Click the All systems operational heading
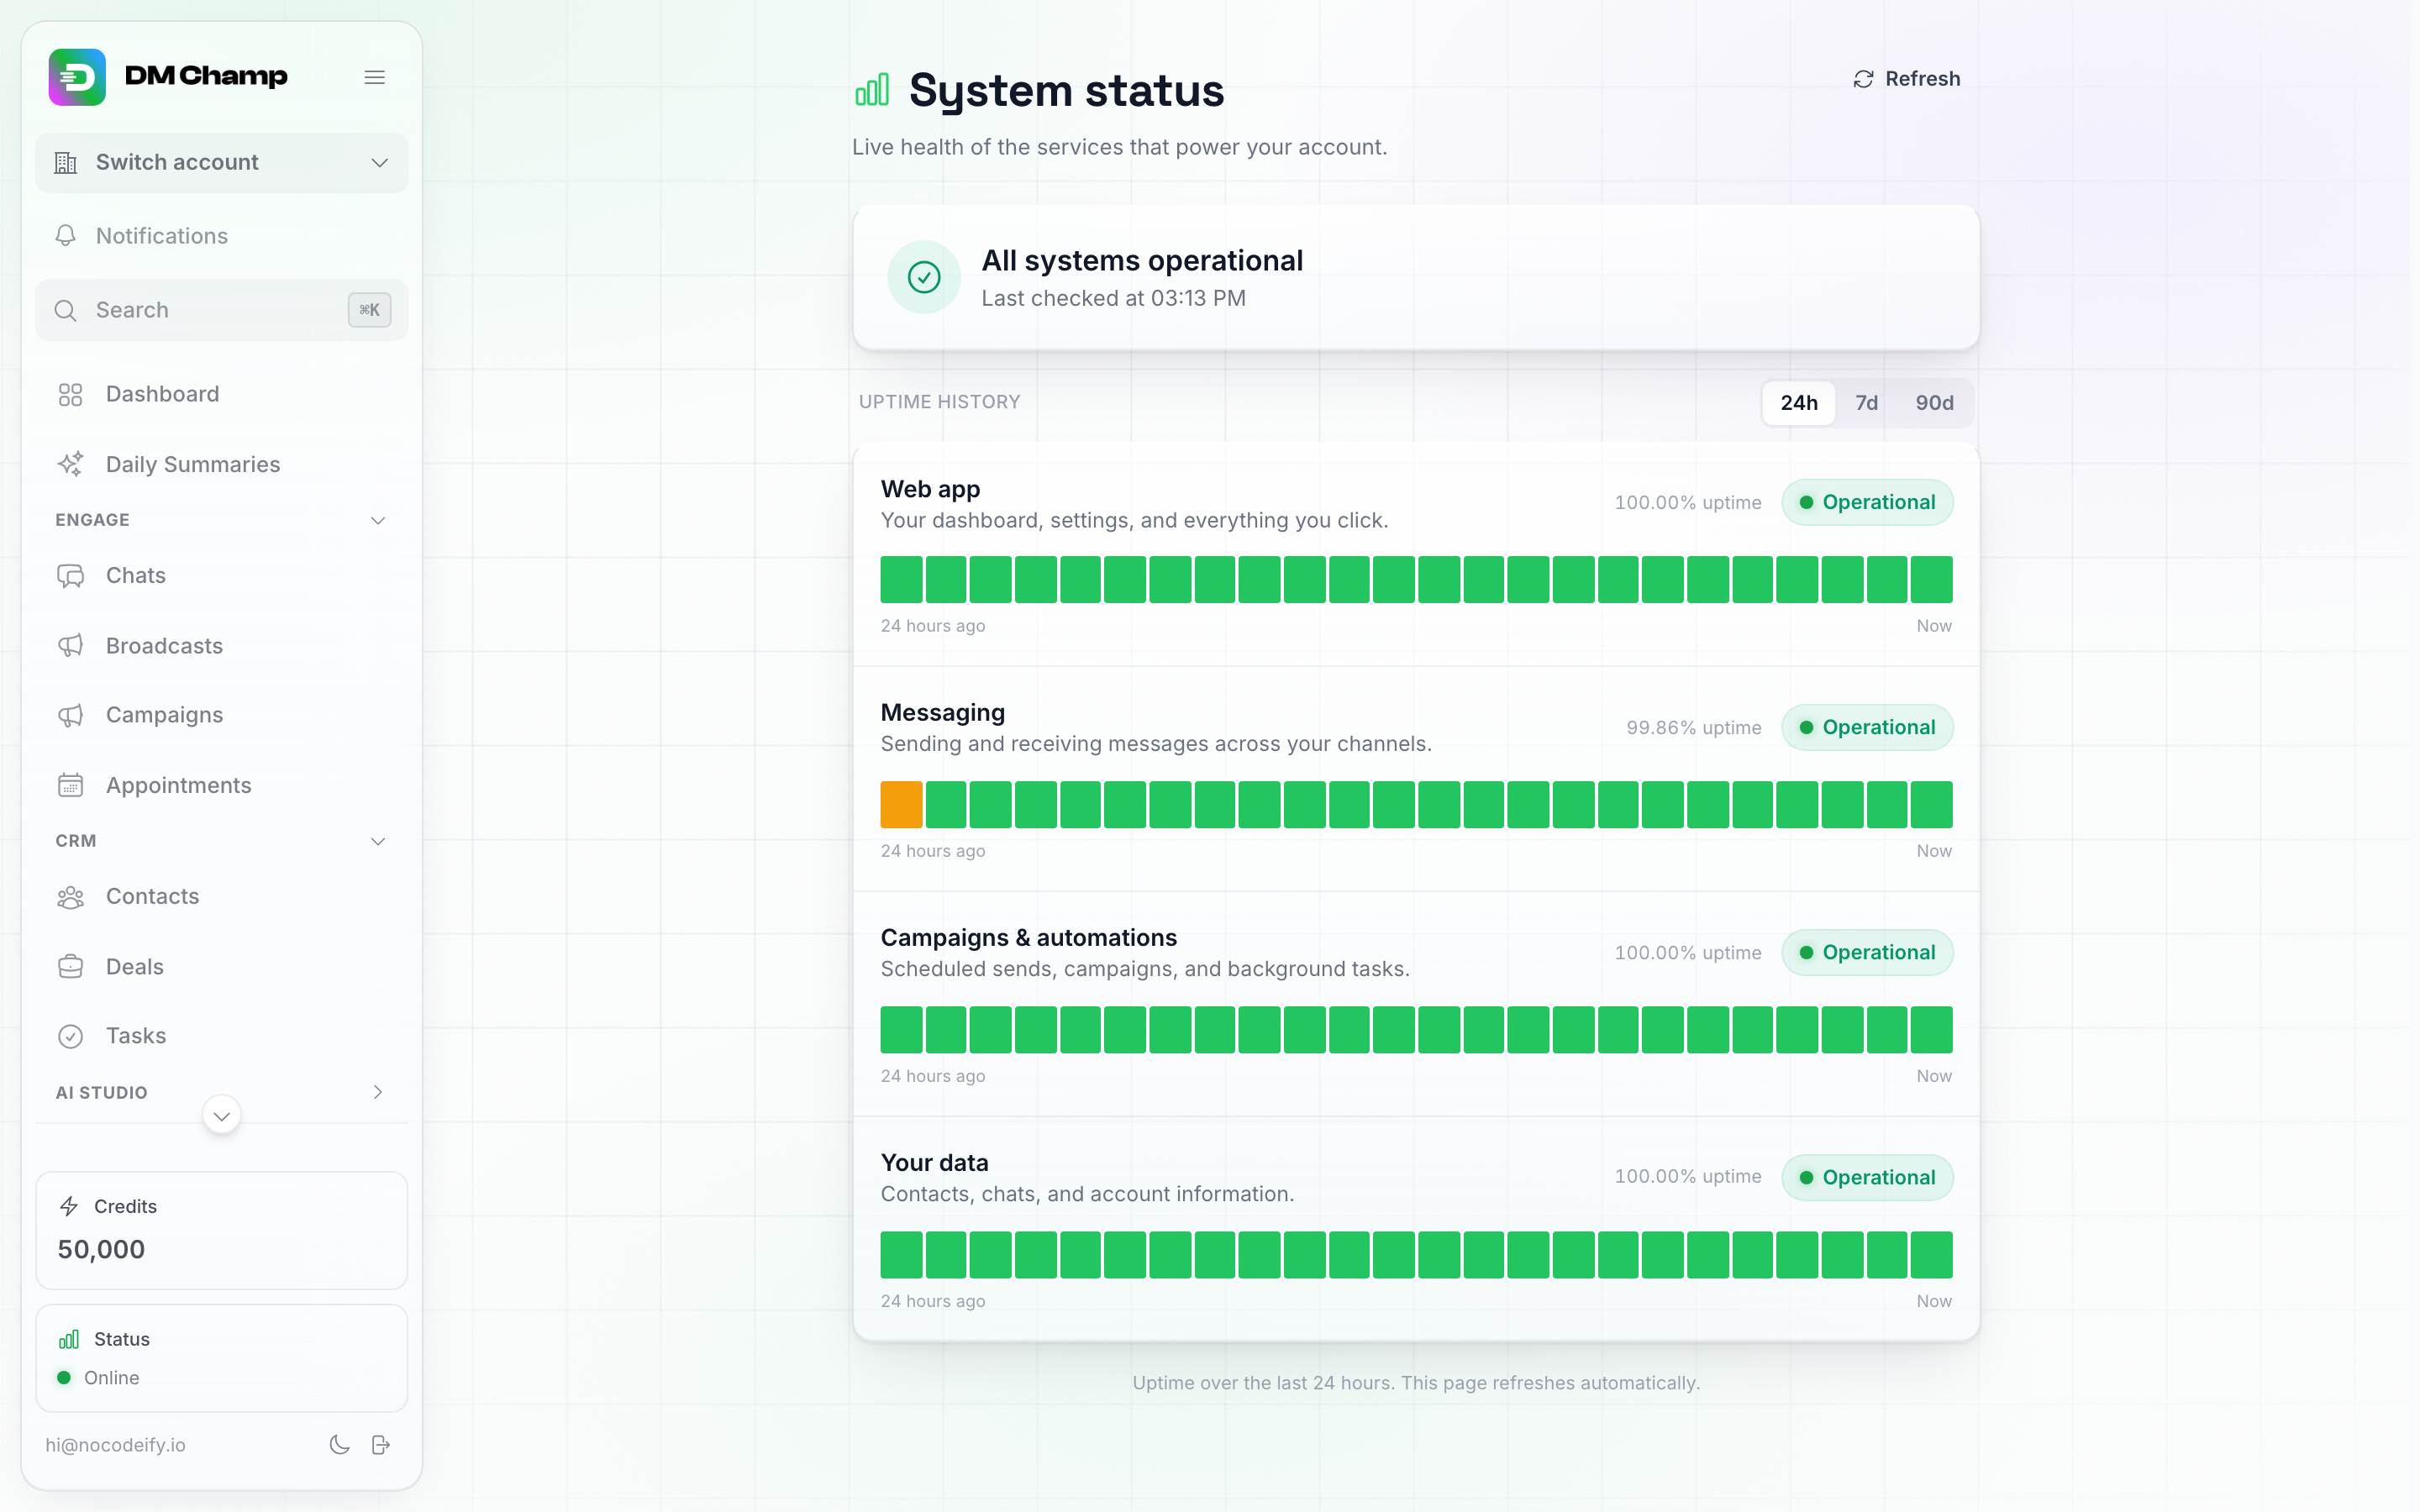 (1142, 260)
